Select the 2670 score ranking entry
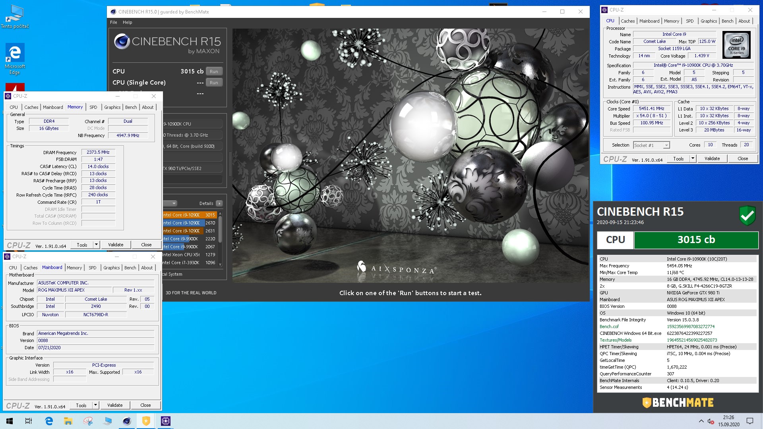The height and width of the screenshot is (429, 763). [x=190, y=223]
